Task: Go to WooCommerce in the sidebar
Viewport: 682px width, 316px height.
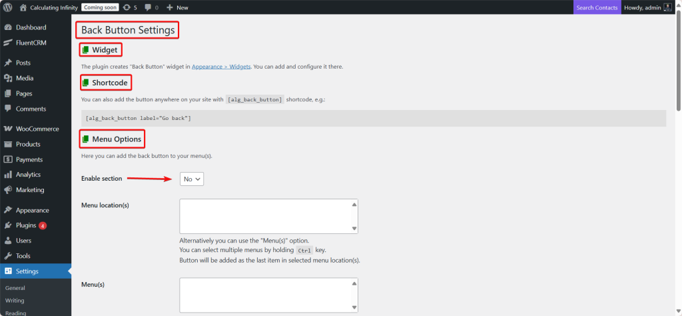Action: 37,129
